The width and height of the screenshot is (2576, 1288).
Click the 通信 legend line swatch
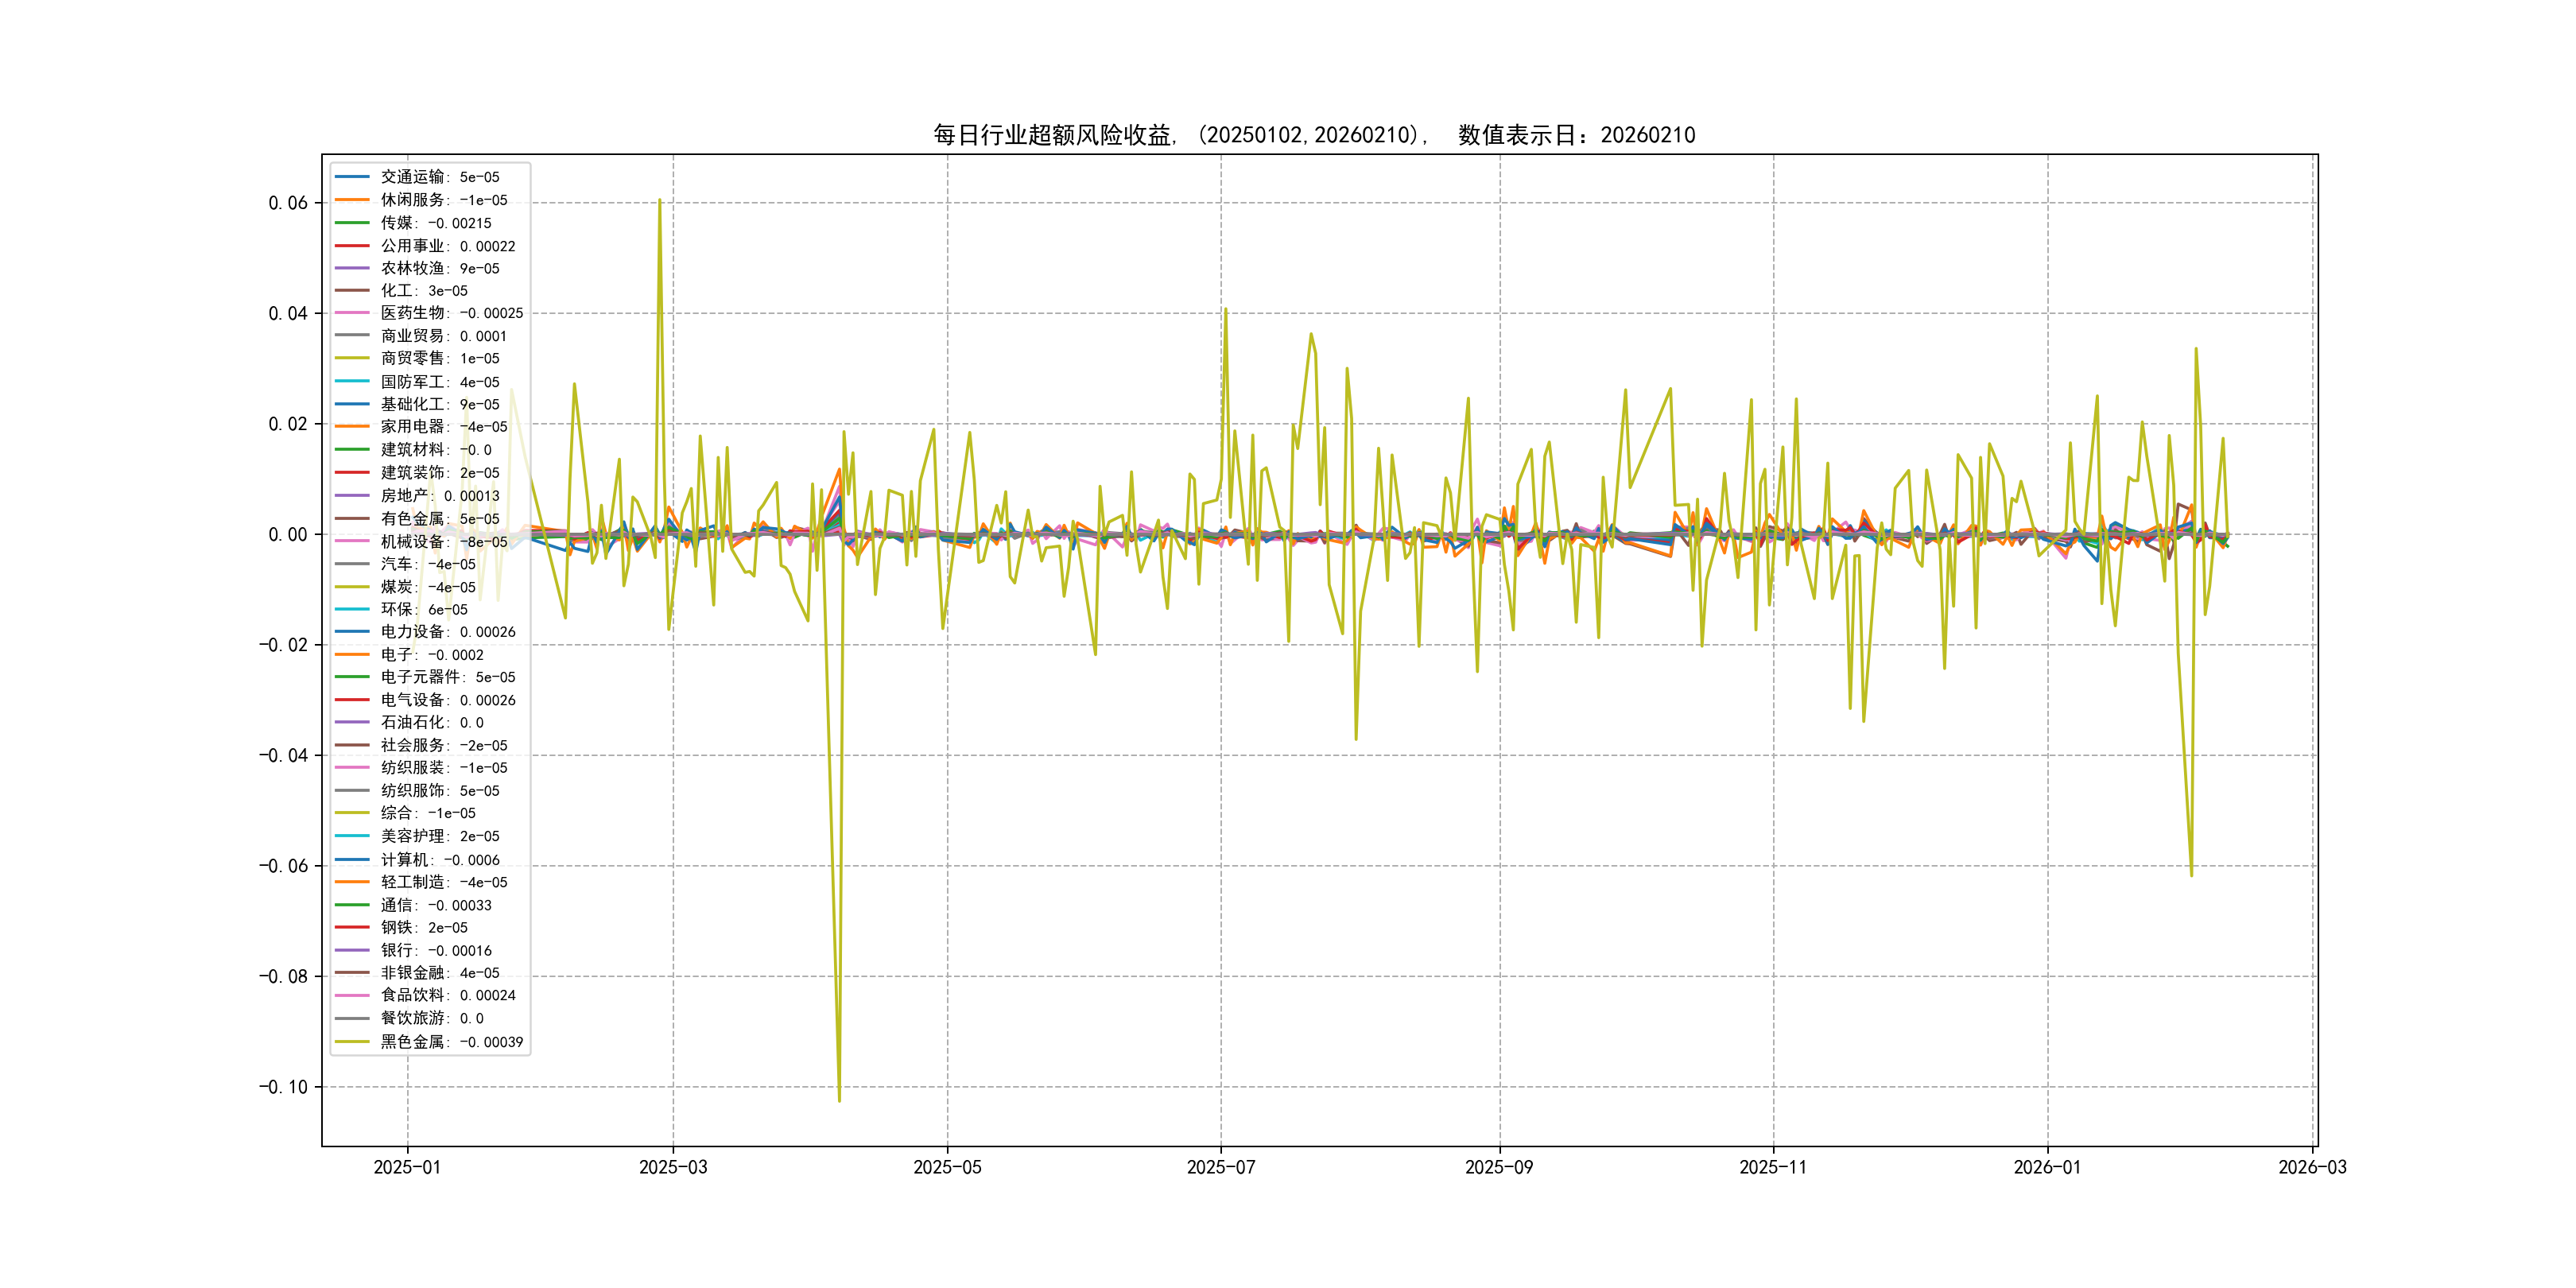[352, 905]
